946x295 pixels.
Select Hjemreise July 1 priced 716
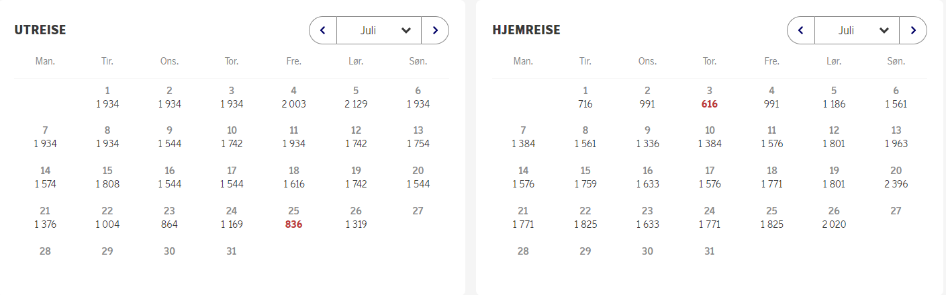585,97
